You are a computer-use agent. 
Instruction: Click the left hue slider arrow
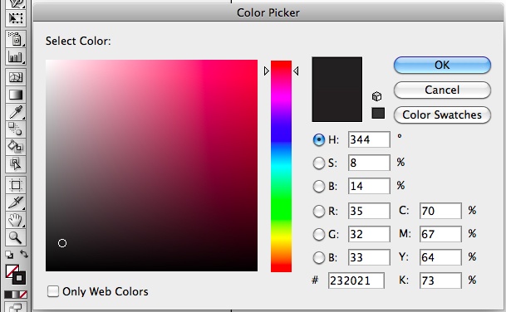(x=266, y=71)
